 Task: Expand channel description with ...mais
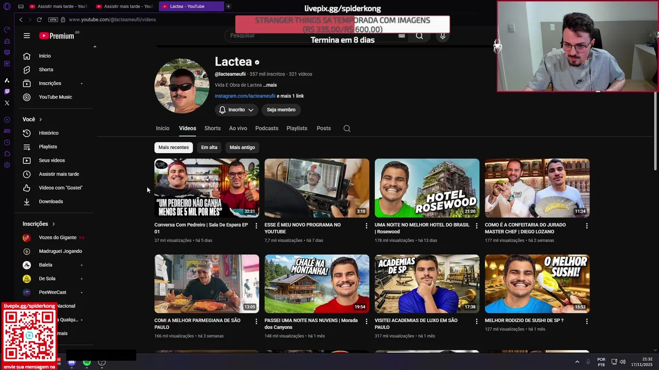coord(270,85)
